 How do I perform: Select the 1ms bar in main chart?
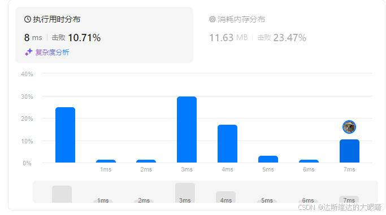[x=106, y=161]
